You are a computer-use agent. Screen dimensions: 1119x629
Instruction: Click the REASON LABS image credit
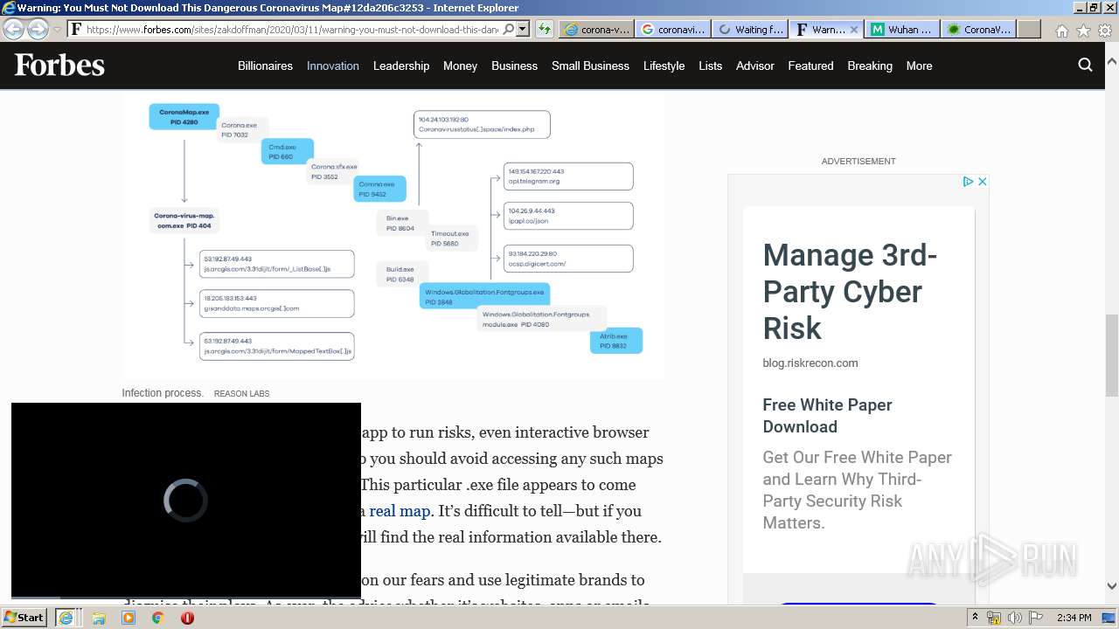click(x=241, y=394)
